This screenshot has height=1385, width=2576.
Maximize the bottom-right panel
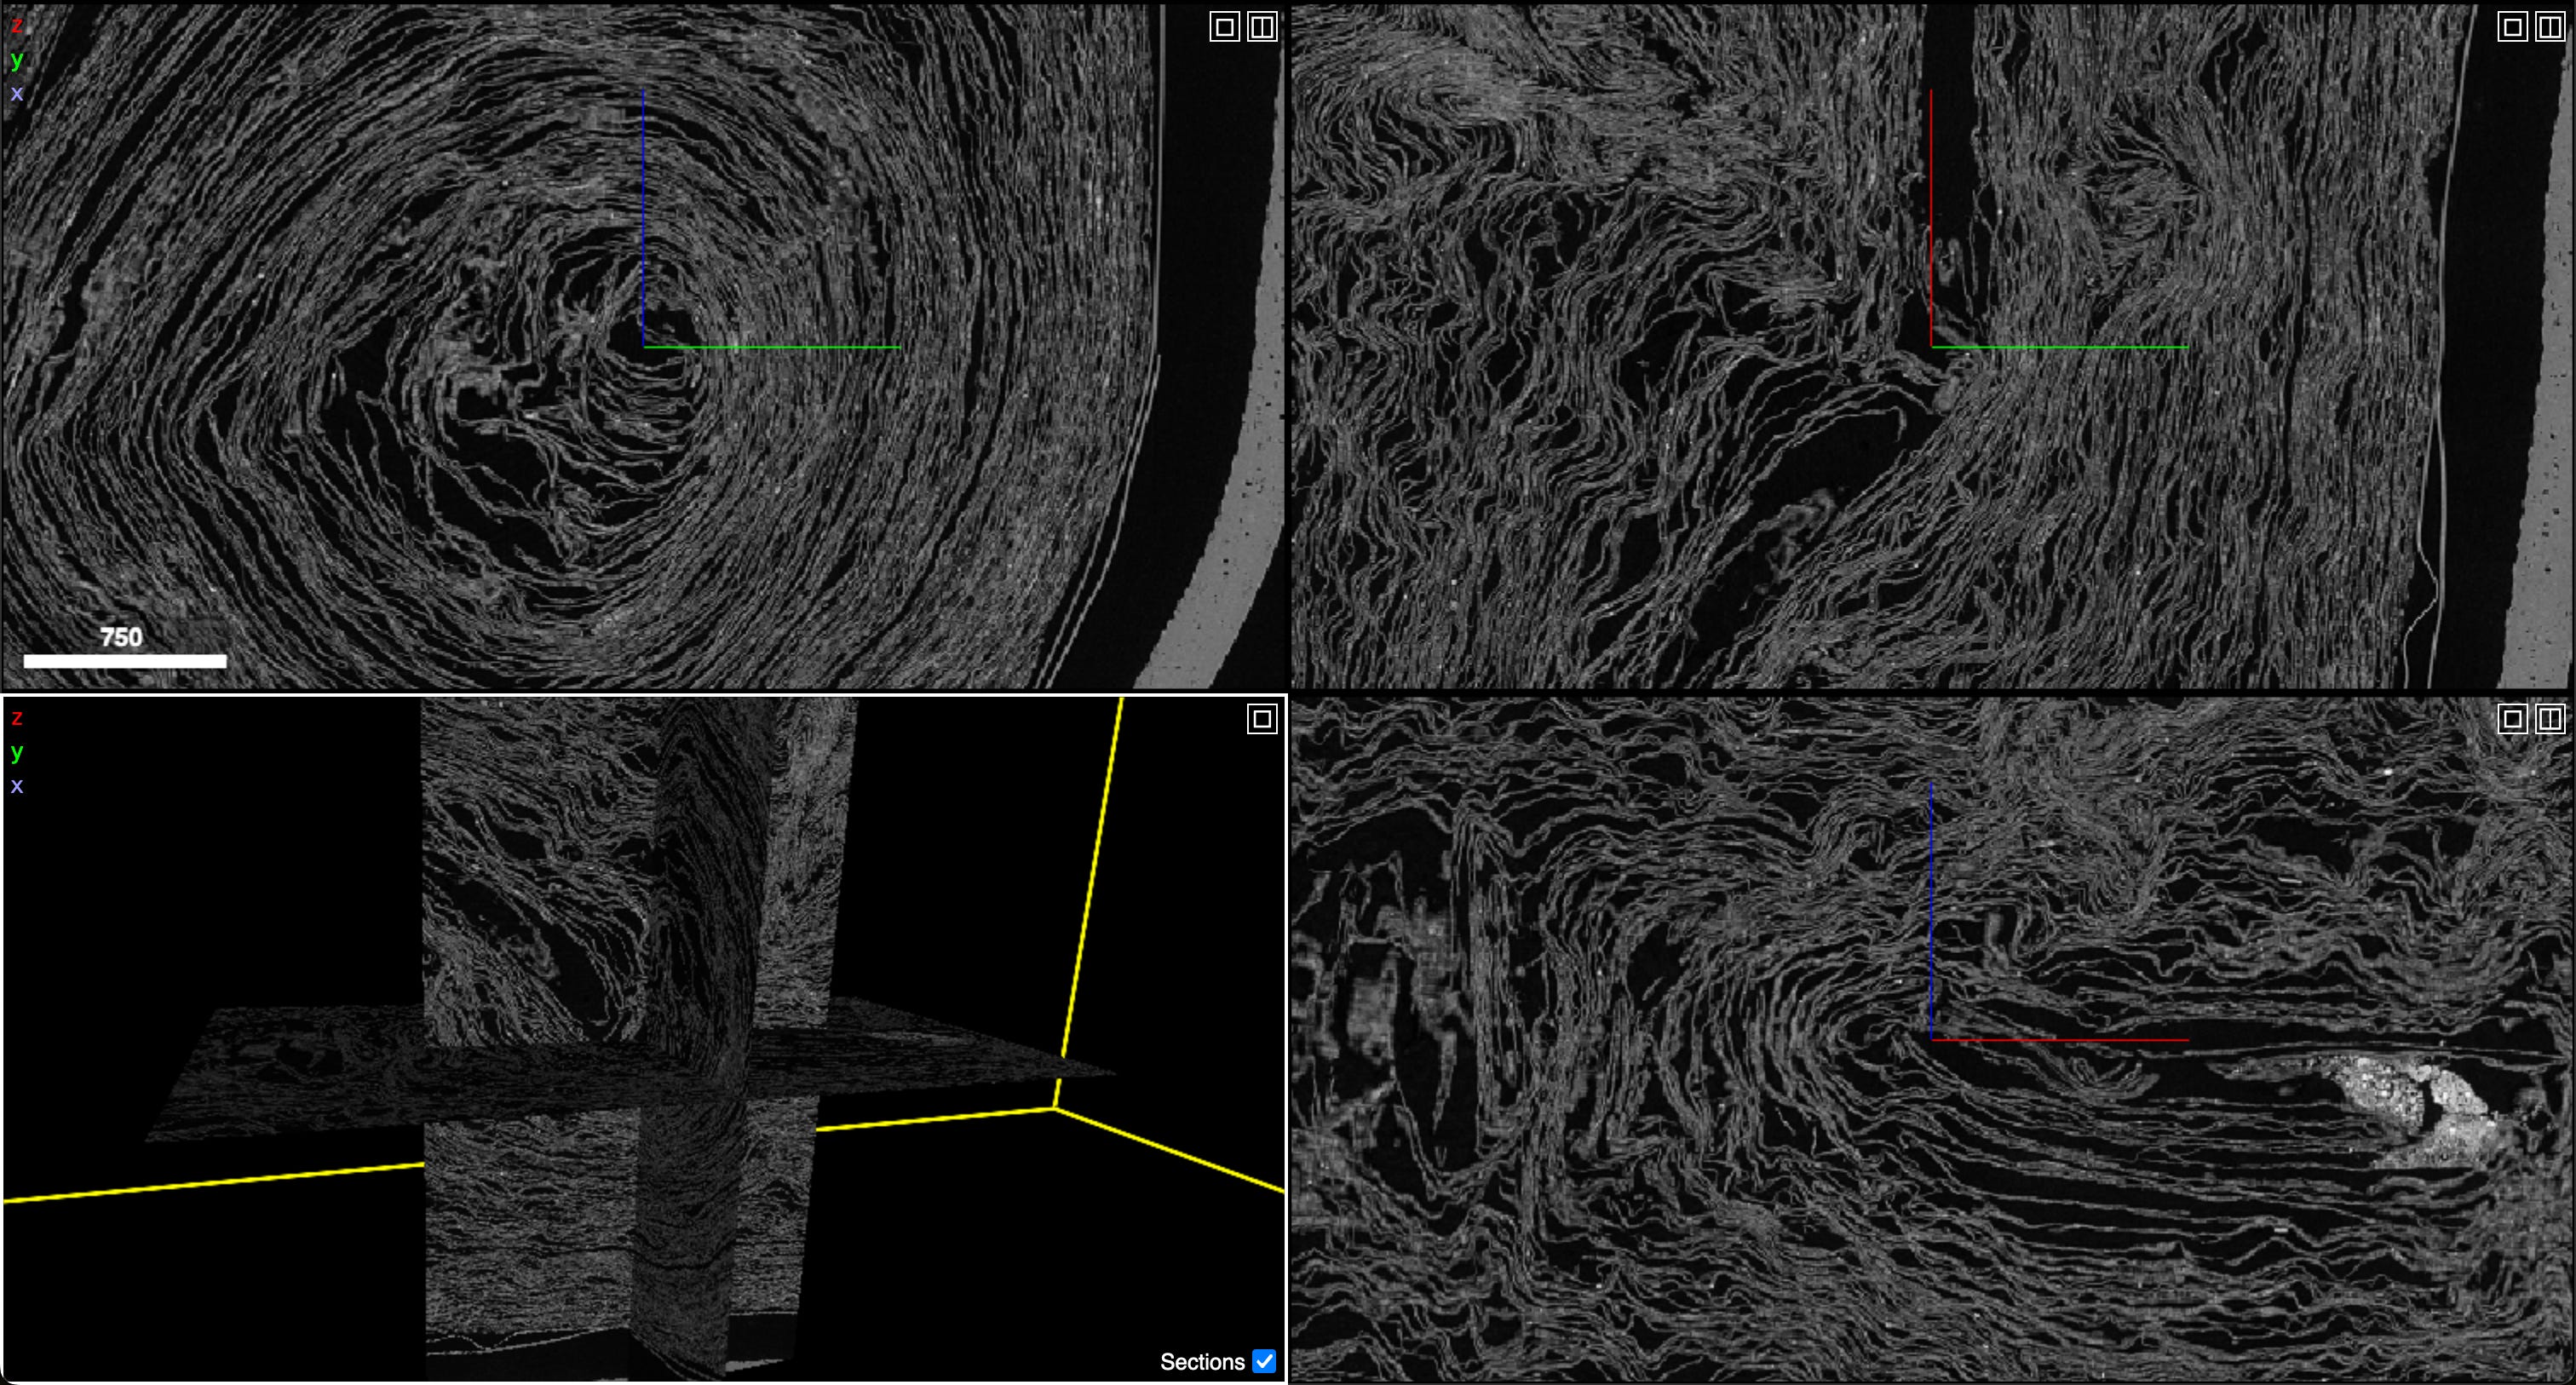(x=2513, y=719)
